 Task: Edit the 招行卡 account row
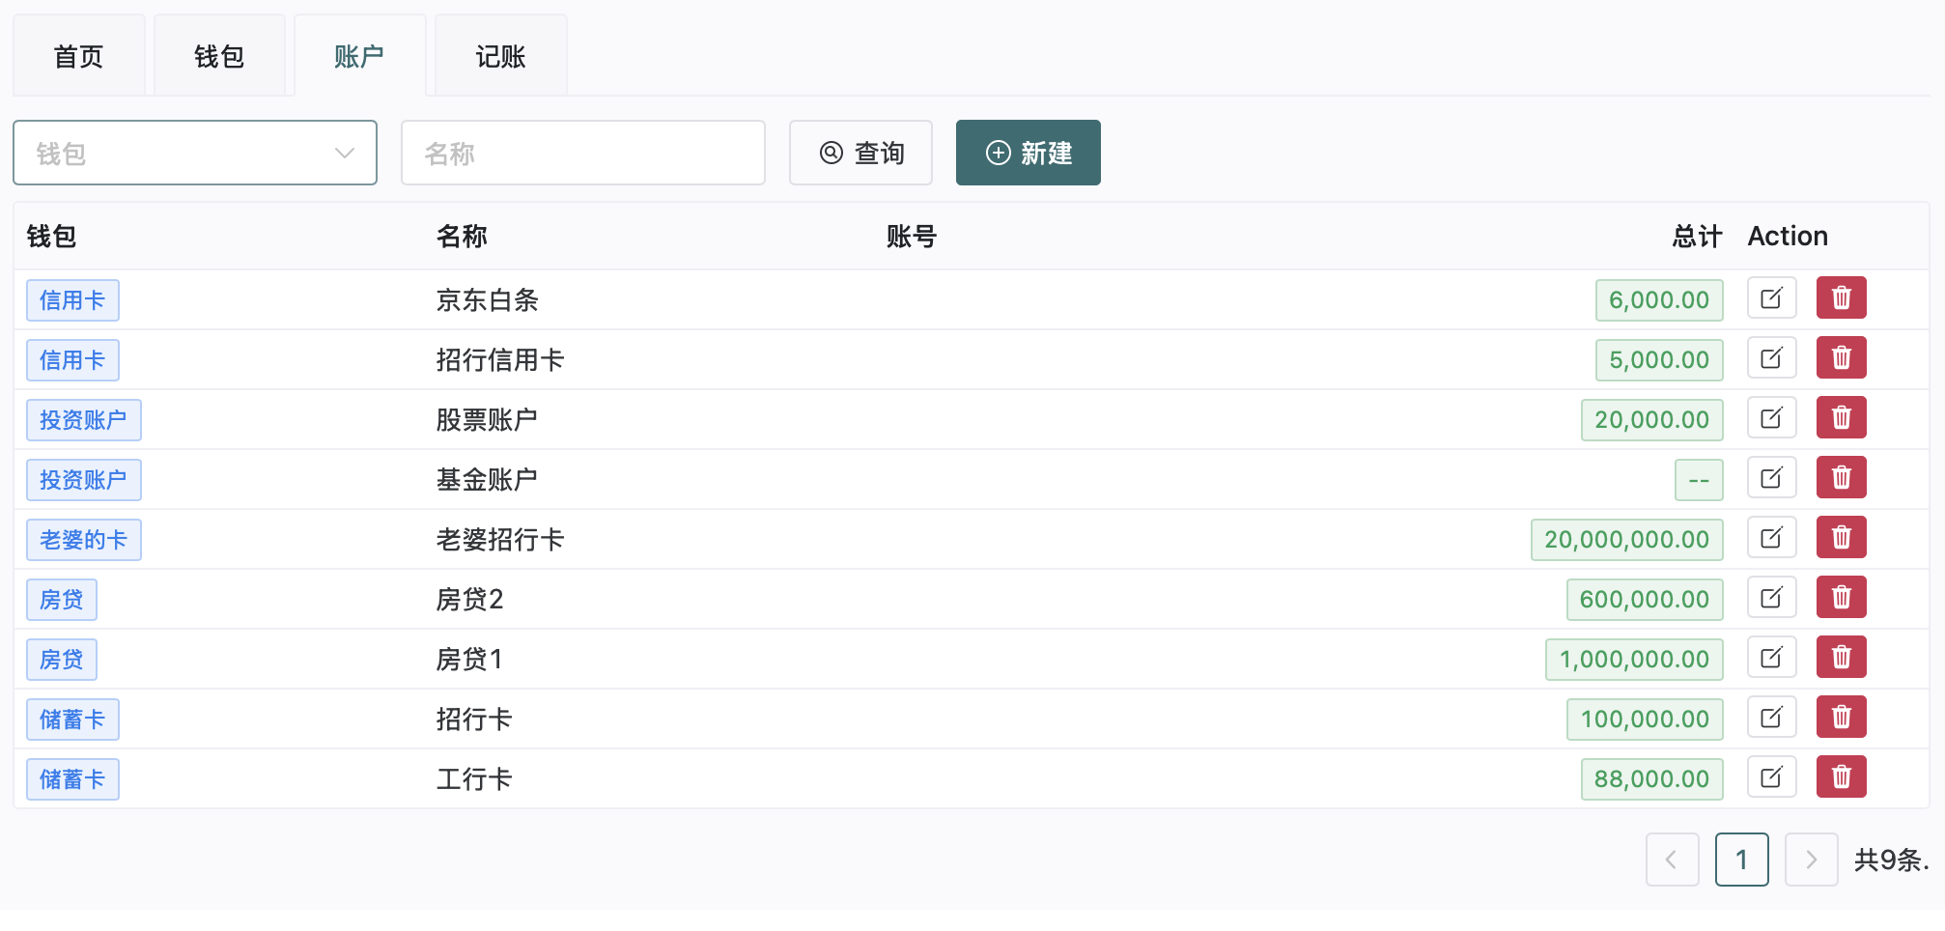click(x=1771, y=718)
